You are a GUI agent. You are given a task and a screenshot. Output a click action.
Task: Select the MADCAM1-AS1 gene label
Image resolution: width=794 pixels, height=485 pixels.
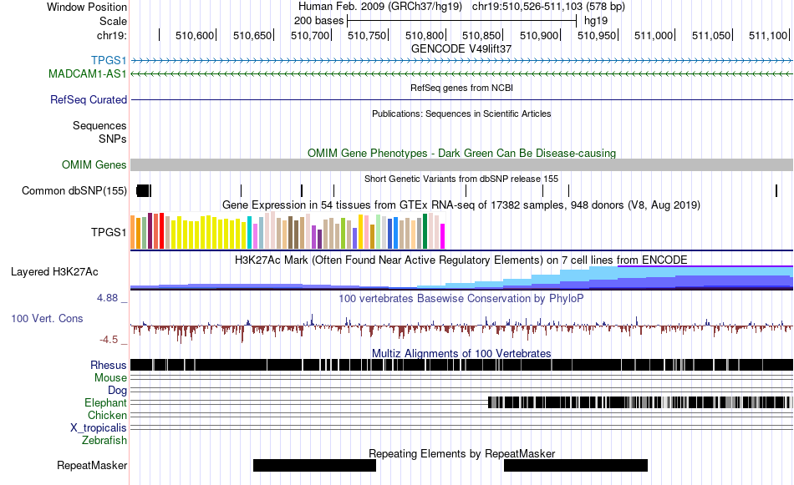[88, 73]
